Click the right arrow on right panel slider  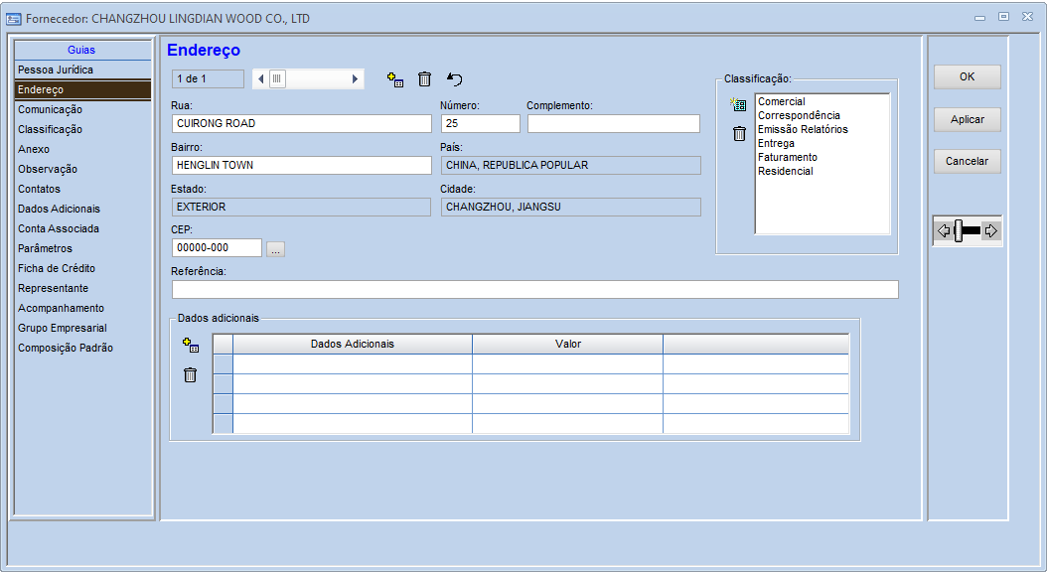[x=990, y=231]
